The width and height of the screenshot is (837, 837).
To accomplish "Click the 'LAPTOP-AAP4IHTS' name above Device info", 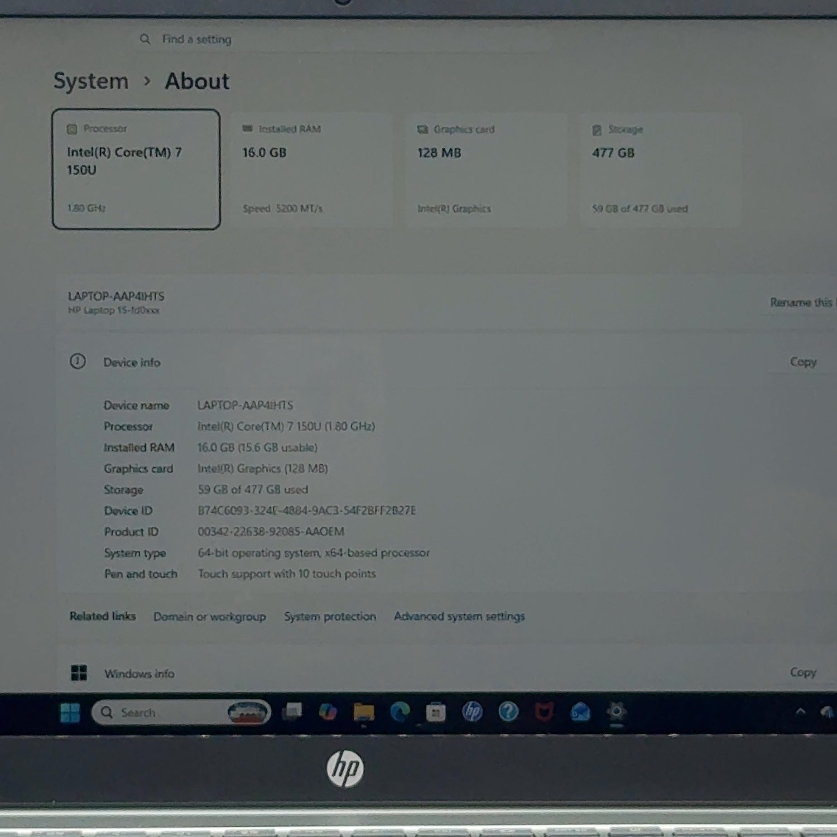I will pos(116,296).
